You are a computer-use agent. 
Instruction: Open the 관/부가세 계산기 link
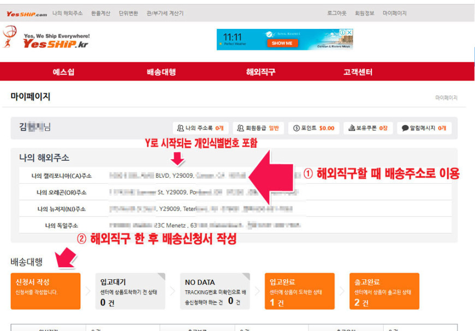(x=165, y=13)
